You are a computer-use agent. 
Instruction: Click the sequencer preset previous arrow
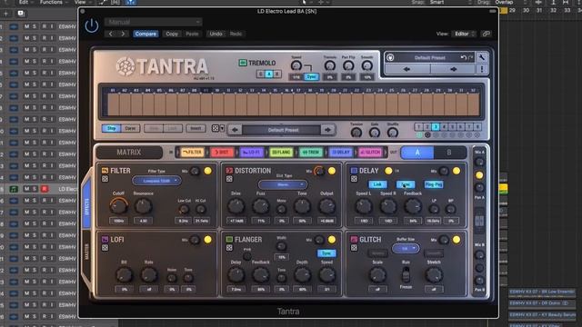click(235, 130)
